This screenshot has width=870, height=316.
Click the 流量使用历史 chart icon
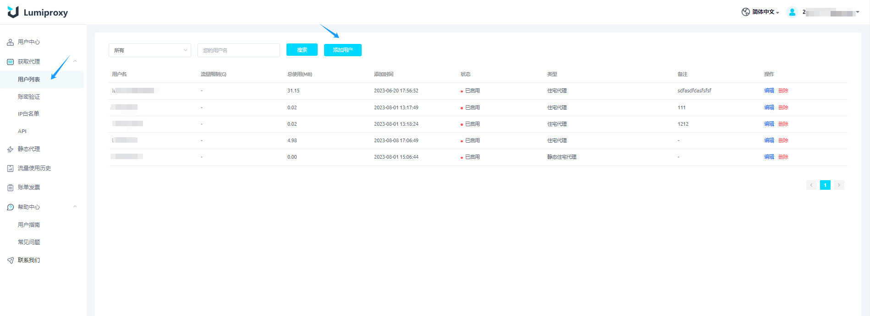[10, 168]
